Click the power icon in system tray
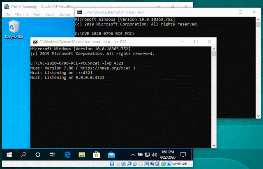The image size is (263, 169). 140,155
